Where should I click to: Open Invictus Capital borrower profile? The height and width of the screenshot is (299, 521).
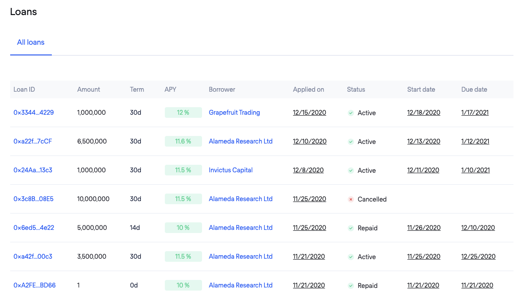(230, 170)
